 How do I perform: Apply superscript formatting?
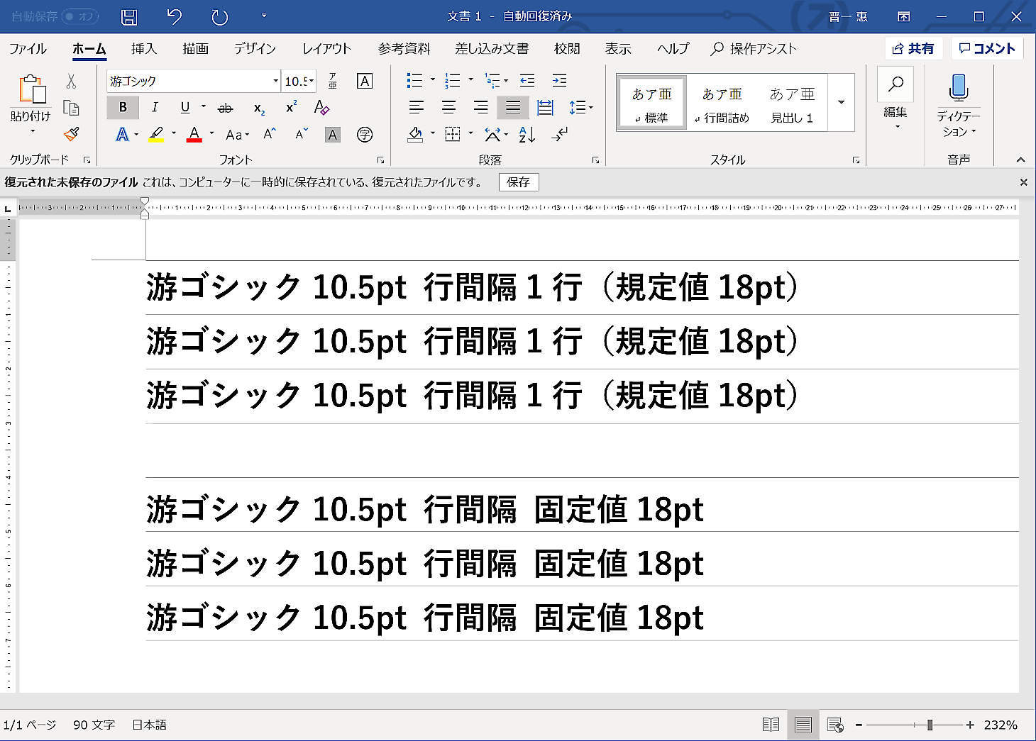coord(291,108)
